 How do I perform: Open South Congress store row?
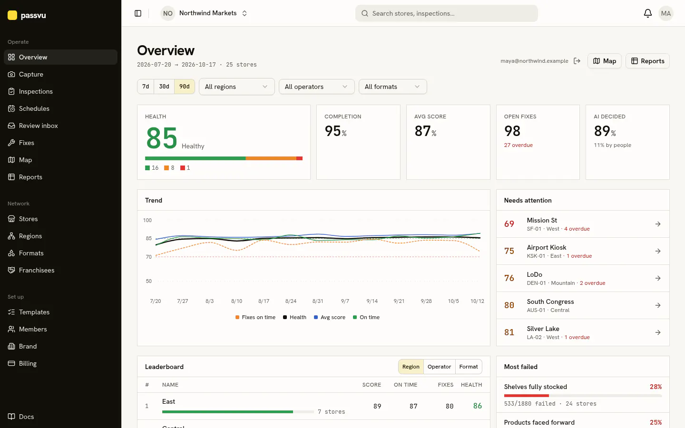point(583,305)
